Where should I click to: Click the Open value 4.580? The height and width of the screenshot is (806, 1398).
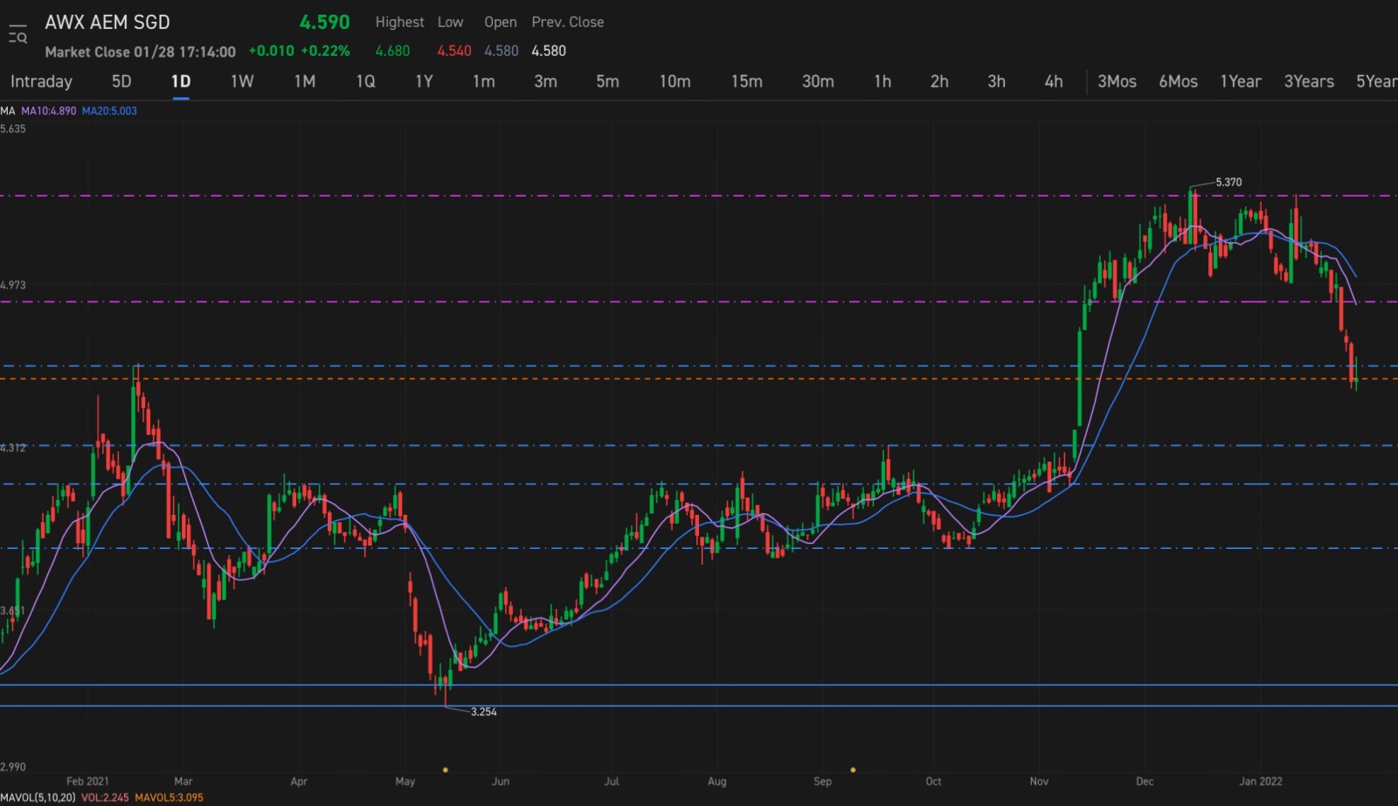click(x=502, y=51)
